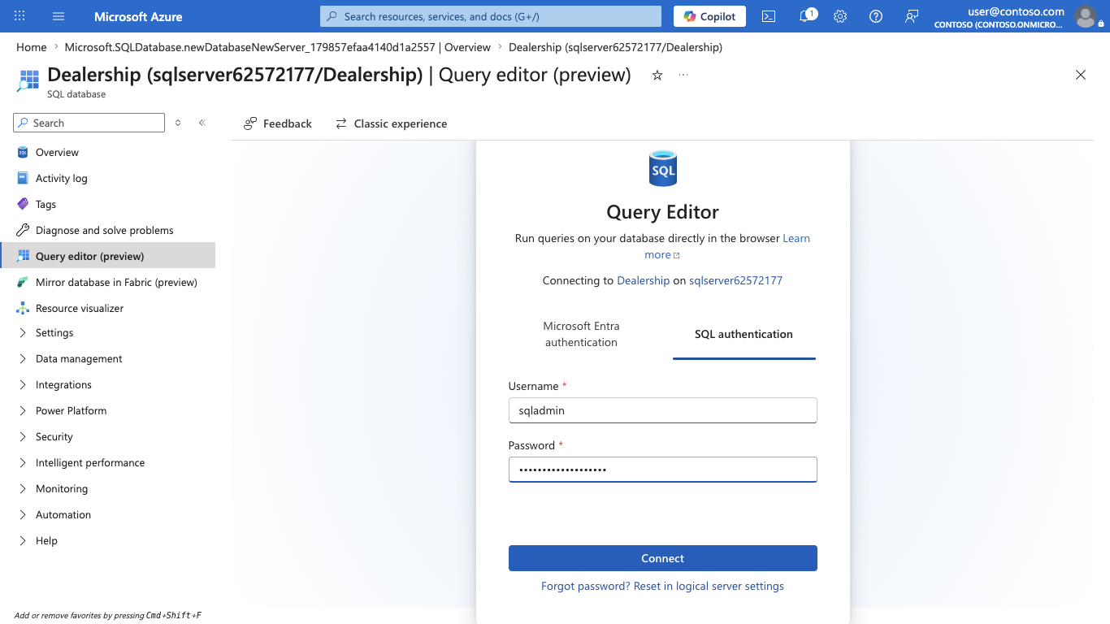This screenshot has width=1110, height=624.
Task: Favorite this page with the star icon
Action: click(x=657, y=76)
